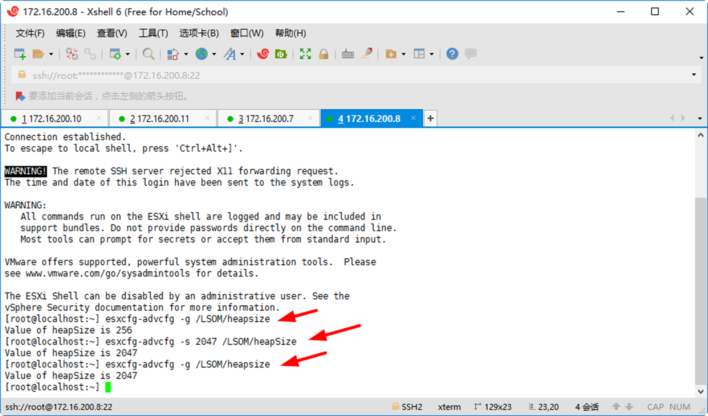Click the highlighter pen icon
Viewport: 708px width, 416px height.
[367, 54]
